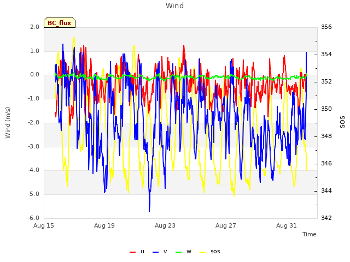Click the 'Aug 31' x-axis label
350x262 pixels.
coord(287,225)
